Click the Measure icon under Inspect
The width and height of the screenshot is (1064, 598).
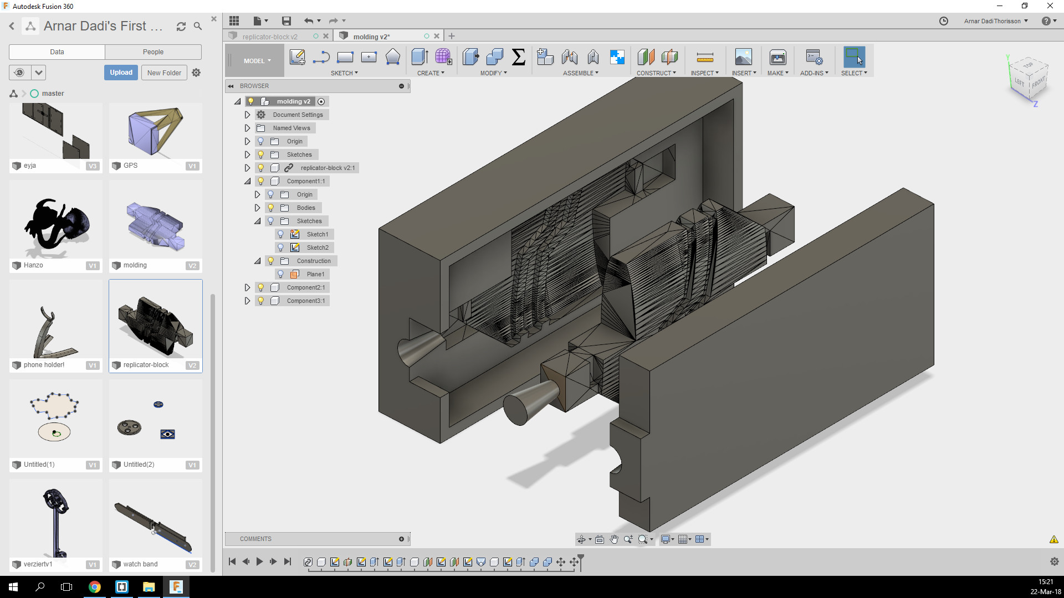(x=704, y=57)
